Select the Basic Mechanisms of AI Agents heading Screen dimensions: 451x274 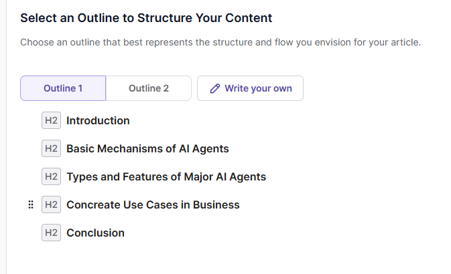click(x=147, y=149)
